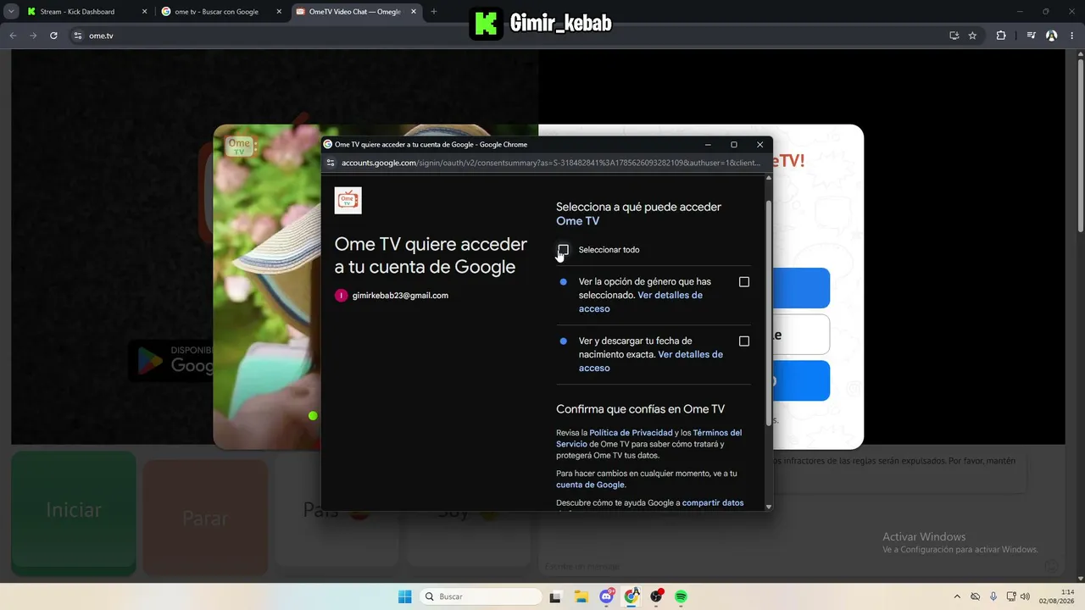
Task: Open 'Ver detalles de acceso' for gender option
Action: pos(641,302)
